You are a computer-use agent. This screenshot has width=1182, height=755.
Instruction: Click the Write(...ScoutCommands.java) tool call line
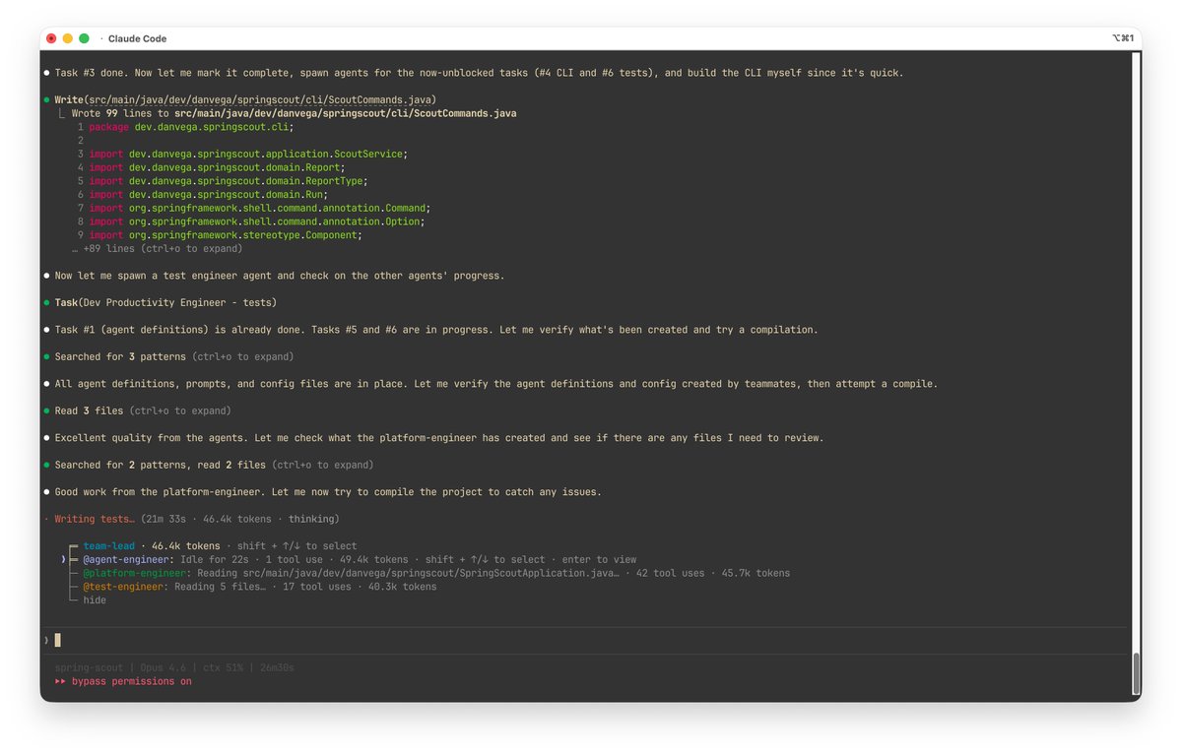tap(245, 99)
